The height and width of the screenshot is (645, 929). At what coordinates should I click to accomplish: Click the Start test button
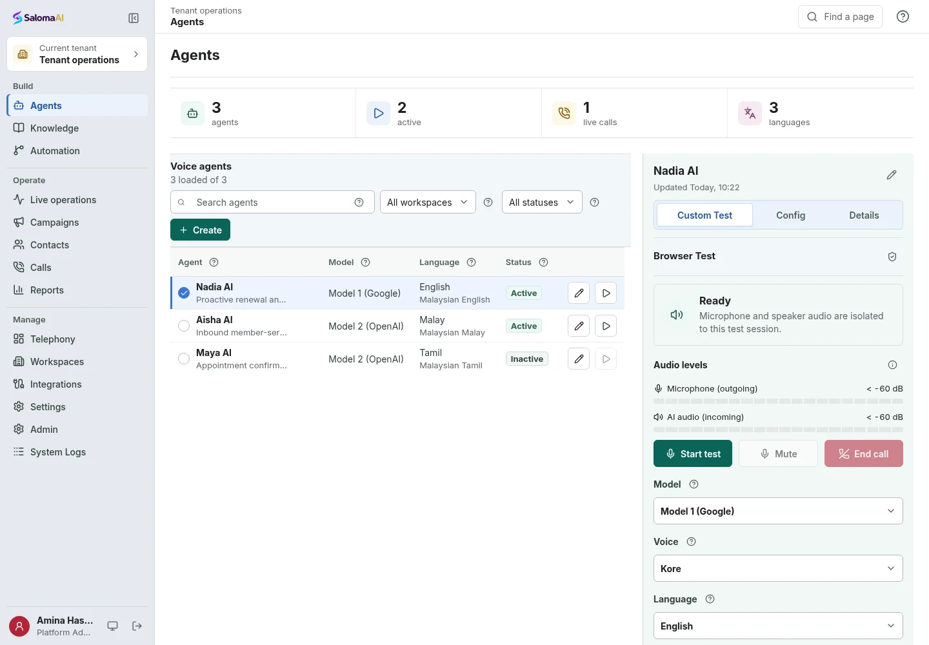(693, 453)
